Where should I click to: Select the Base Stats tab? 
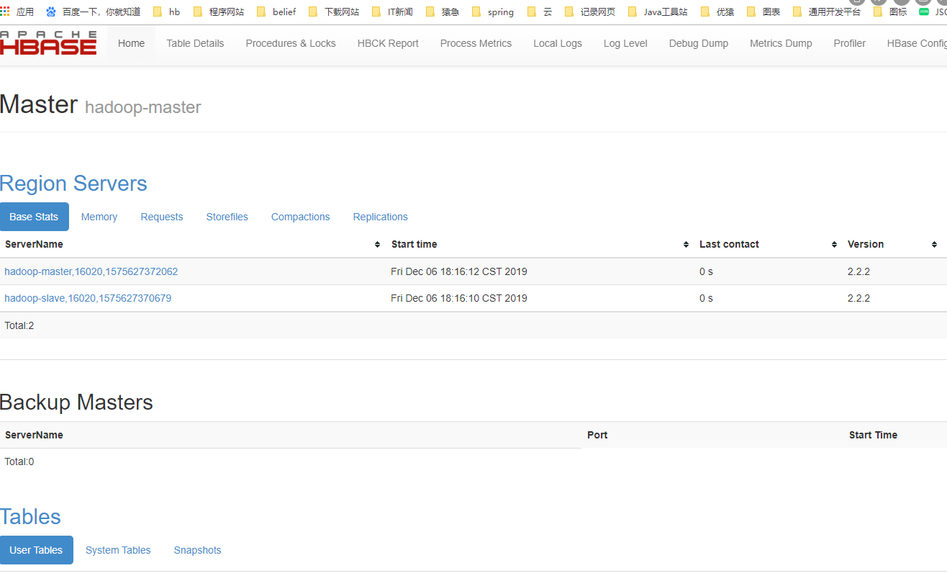click(x=34, y=217)
